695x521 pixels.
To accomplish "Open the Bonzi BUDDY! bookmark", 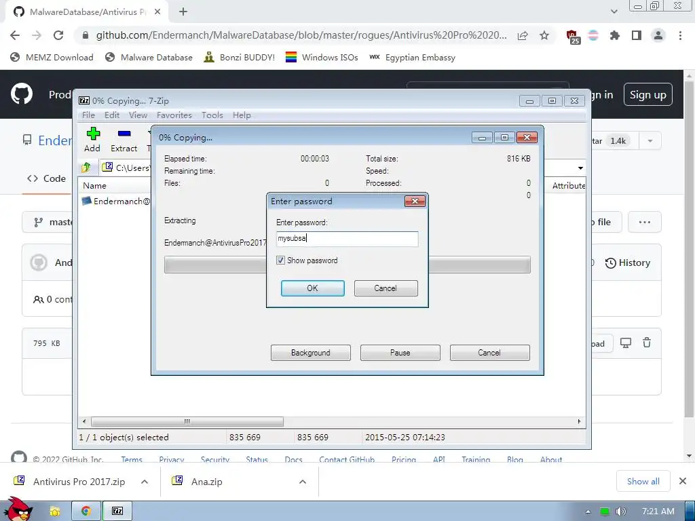I will click(x=240, y=57).
